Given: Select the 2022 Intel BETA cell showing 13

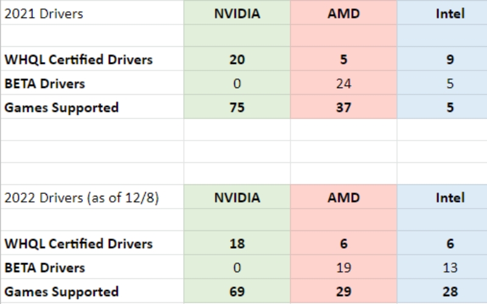Looking at the screenshot, I should click(450, 268).
